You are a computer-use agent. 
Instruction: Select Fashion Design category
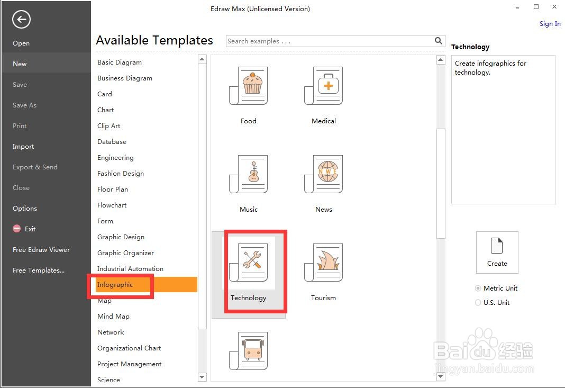pyautogui.click(x=120, y=174)
